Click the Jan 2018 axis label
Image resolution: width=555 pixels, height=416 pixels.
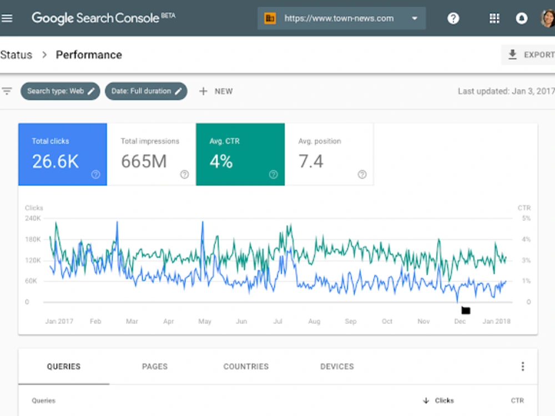point(497,321)
